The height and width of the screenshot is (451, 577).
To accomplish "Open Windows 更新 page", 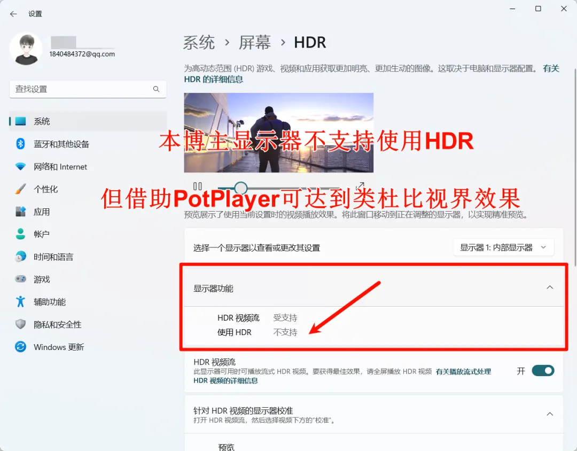I will tap(58, 347).
